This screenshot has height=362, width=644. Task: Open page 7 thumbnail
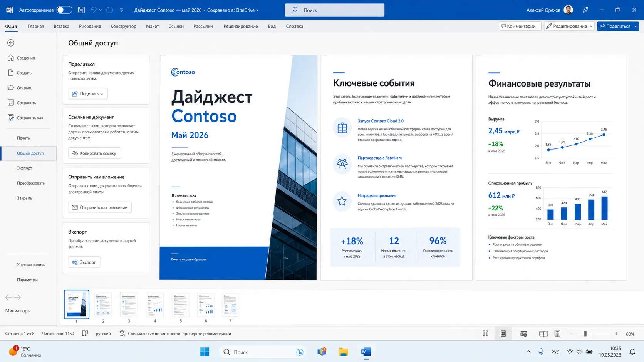pos(230,304)
